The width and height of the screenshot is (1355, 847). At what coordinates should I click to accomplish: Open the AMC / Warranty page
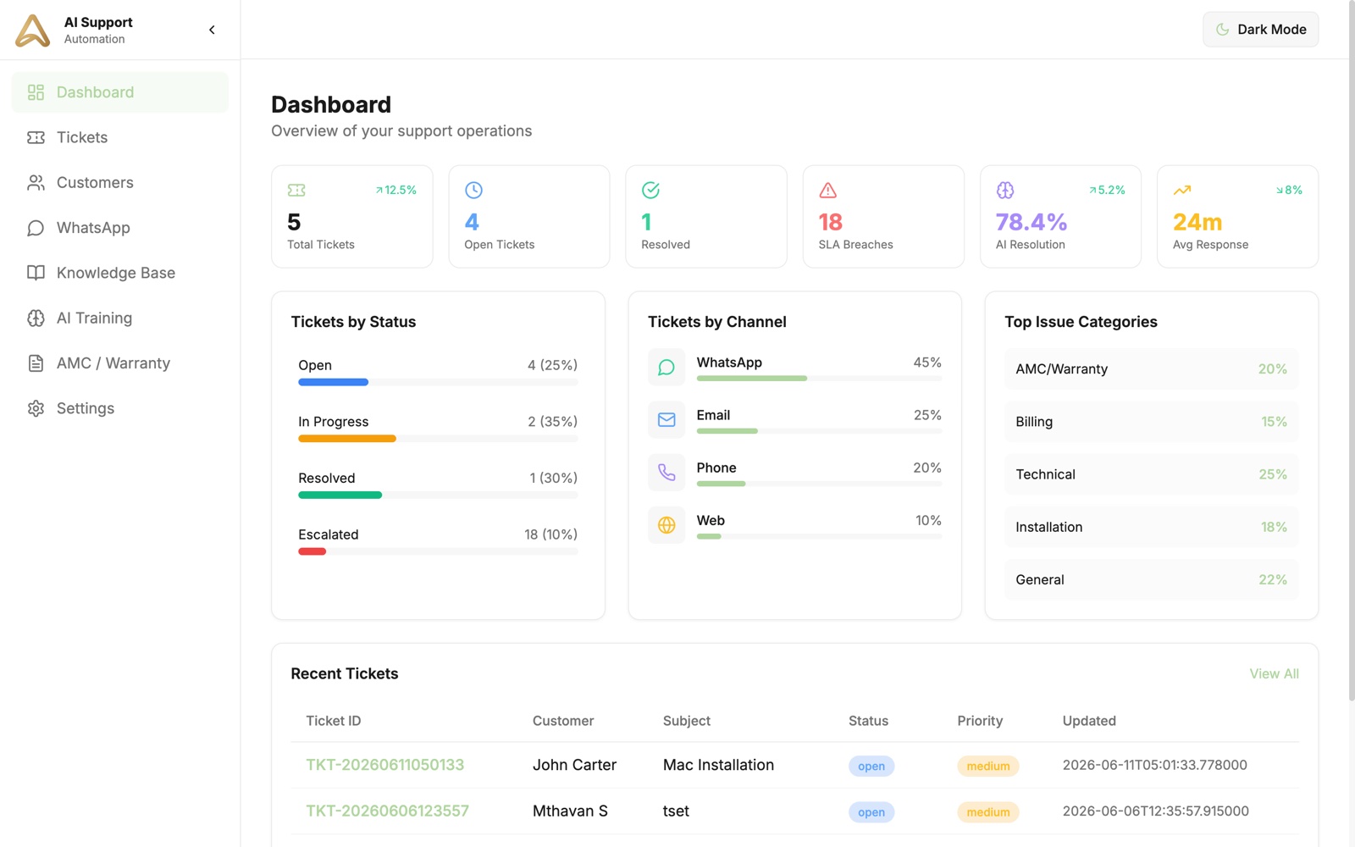[120, 363]
